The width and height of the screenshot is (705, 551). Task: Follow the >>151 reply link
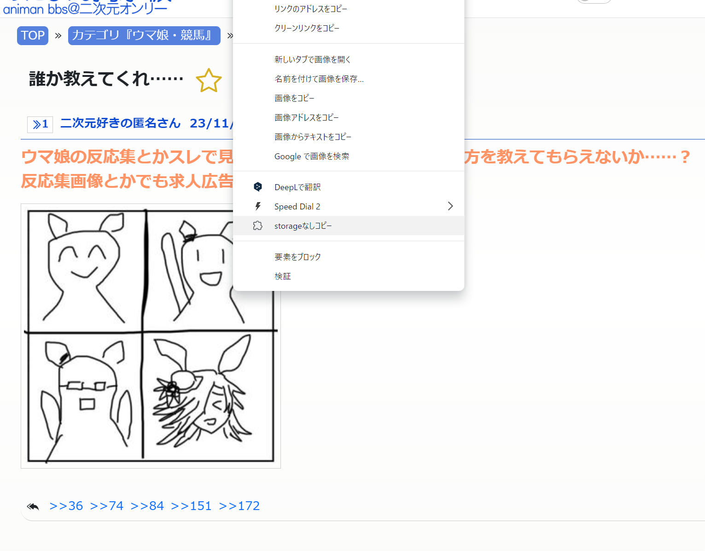click(191, 506)
